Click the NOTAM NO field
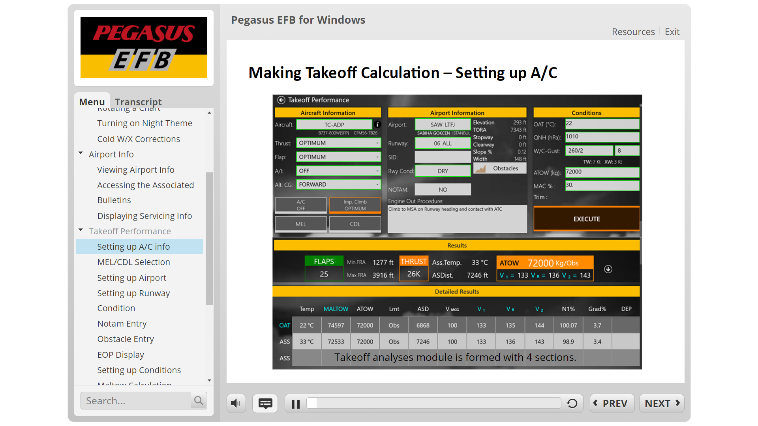Image resolution: width=758 pixels, height=426 pixels. (x=443, y=190)
